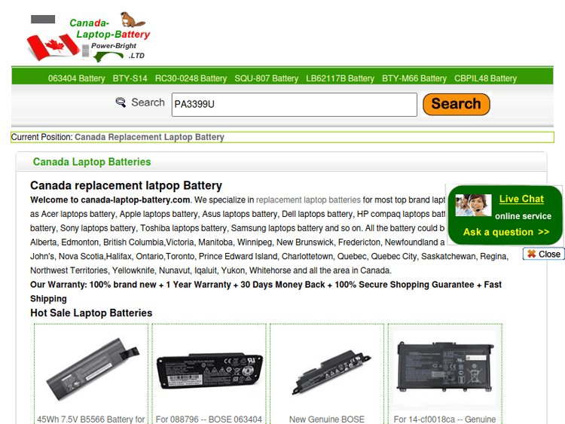Viewport: 565px width, 424px height.
Task: Open the 45Wh 7.5V B5566 Battery title link
Action: 91,419
